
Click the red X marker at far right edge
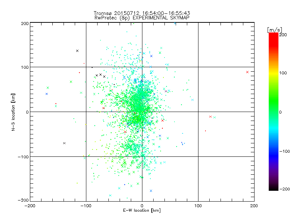[x=247, y=72]
